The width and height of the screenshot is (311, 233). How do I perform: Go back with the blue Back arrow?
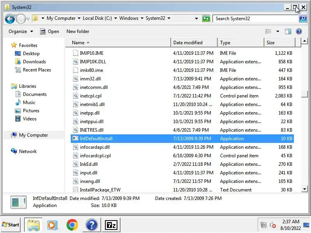tap(10, 19)
